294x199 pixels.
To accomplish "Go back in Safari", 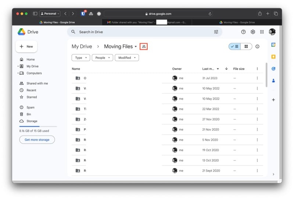I will point(65,14).
